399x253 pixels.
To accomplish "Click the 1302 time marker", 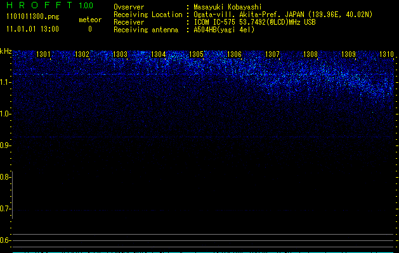I will [x=82, y=54].
